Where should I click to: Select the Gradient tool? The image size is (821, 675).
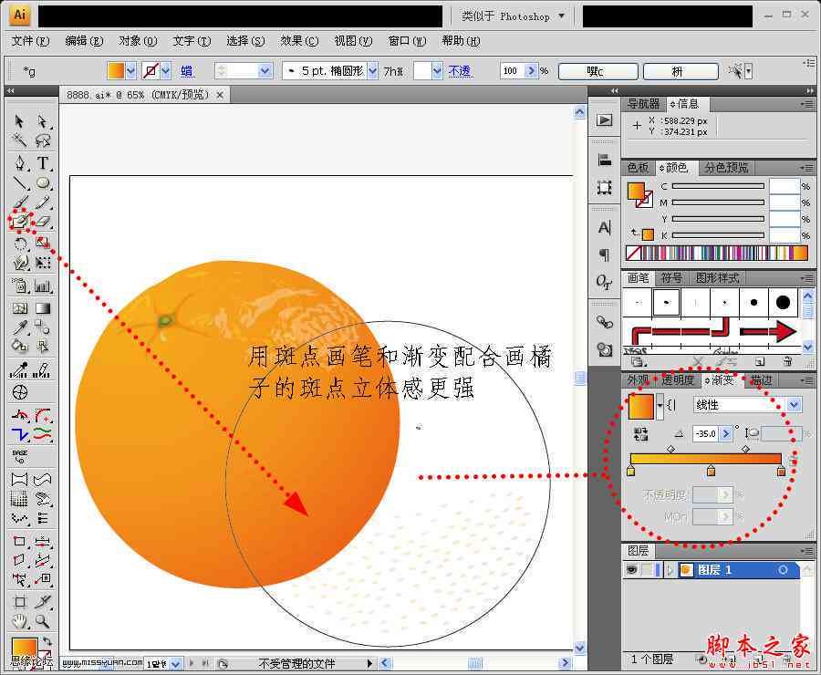coord(43,308)
